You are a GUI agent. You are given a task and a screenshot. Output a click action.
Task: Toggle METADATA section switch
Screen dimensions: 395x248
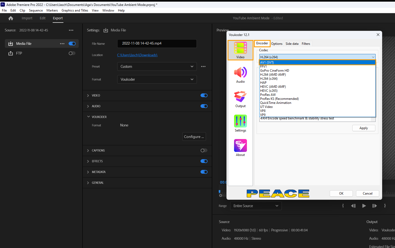(x=204, y=172)
